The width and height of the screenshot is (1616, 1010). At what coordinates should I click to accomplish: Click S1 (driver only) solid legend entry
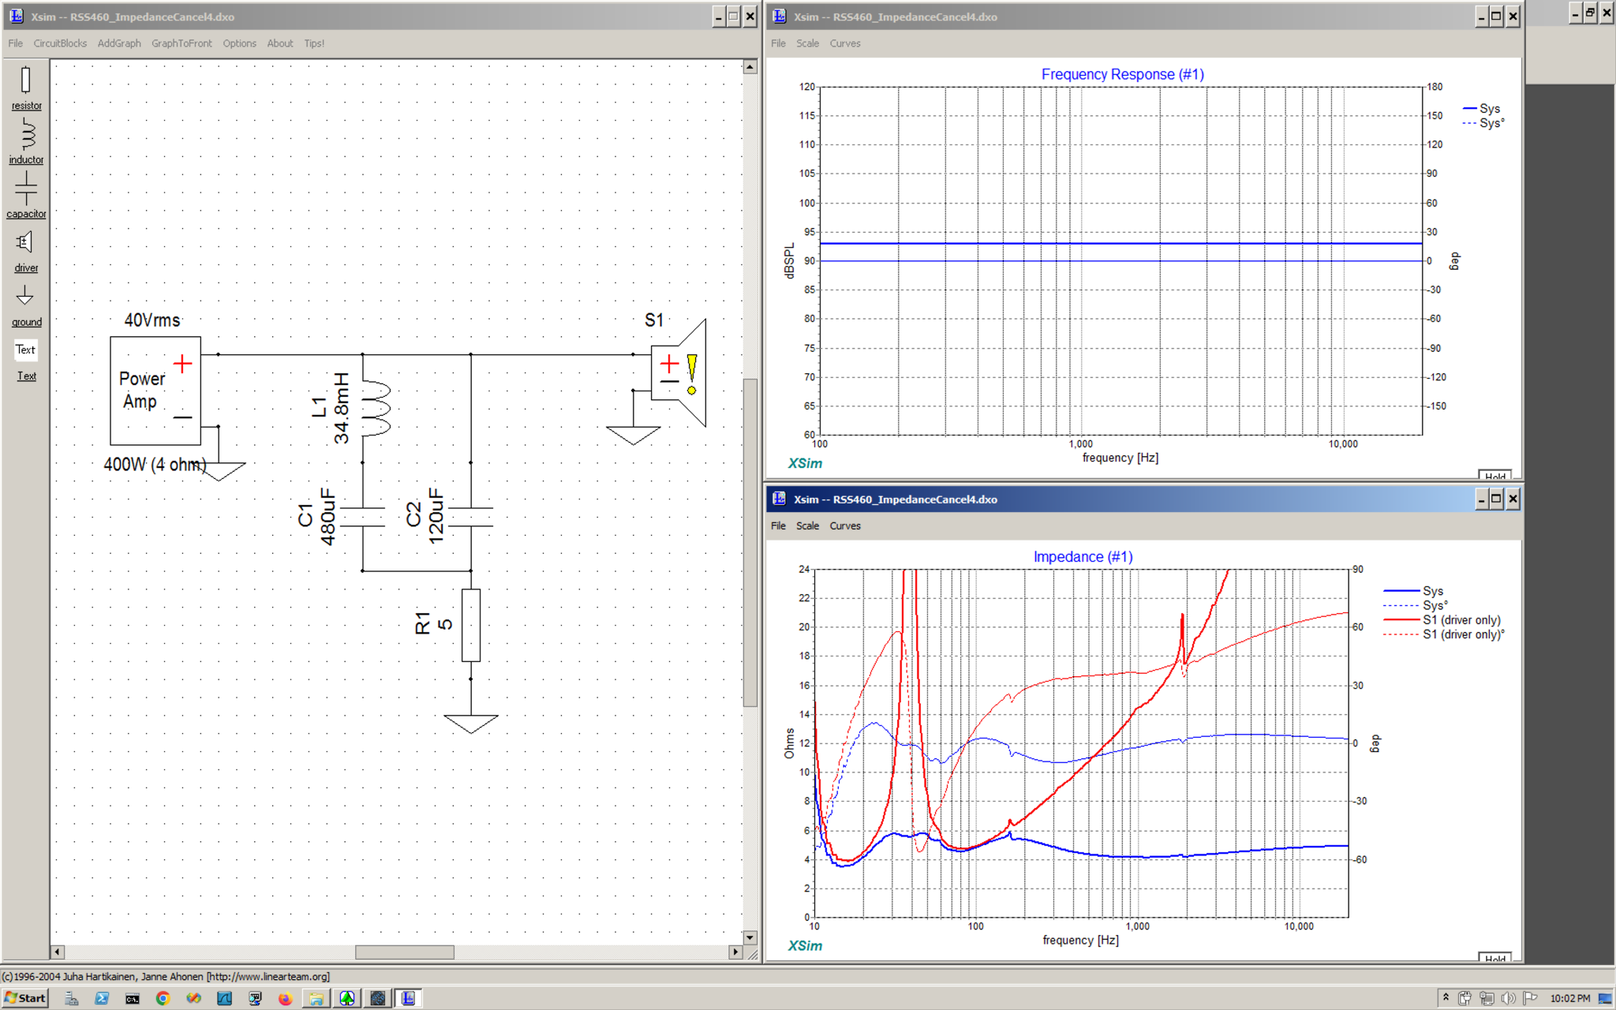pyautogui.click(x=1442, y=620)
